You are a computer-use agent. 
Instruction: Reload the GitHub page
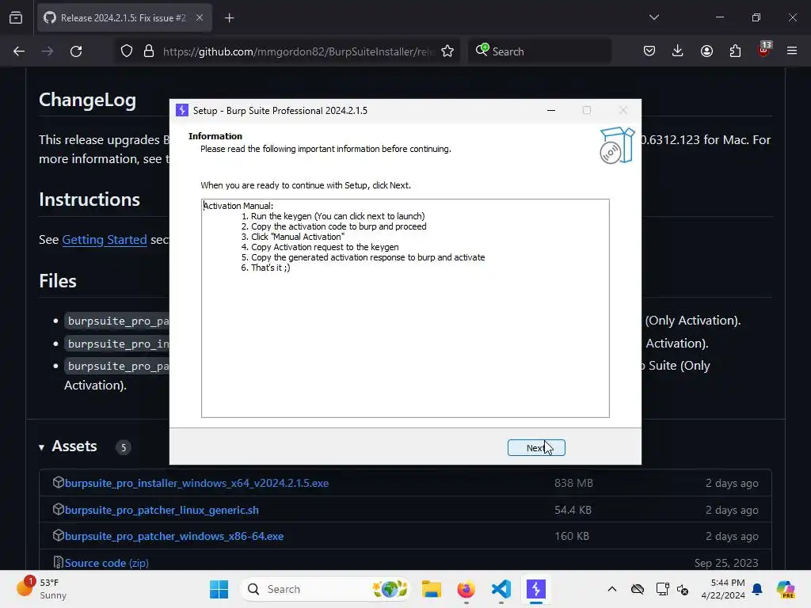[76, 51]
